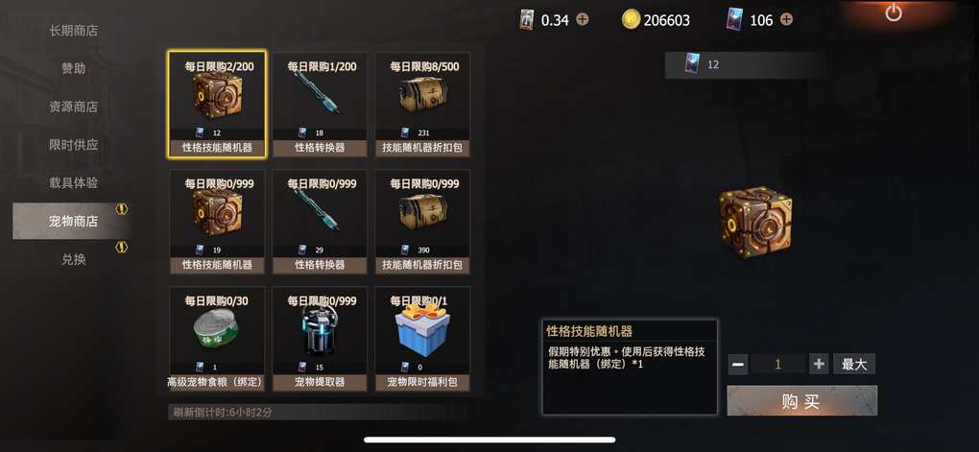The image size is (979, 452).
Task: Open the 限时供应 tab
Action: 73,145
